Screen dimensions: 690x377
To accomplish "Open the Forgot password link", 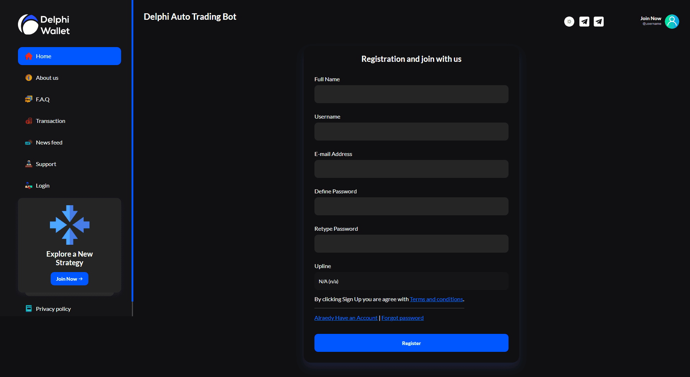I will click(402, 318).
